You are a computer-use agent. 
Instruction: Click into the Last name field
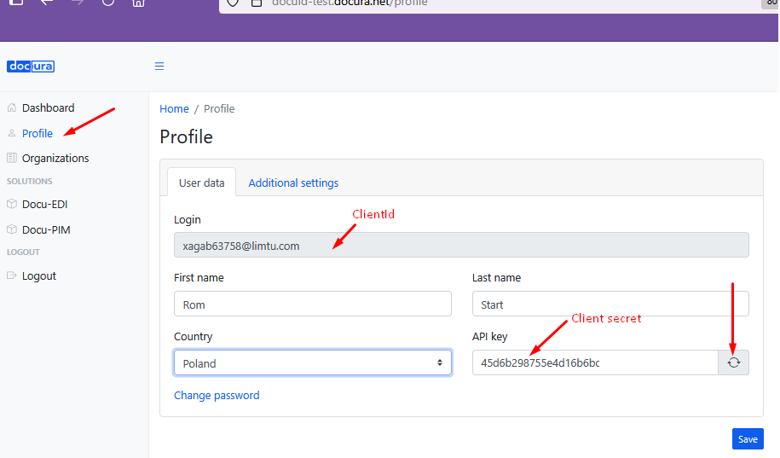pos(610,304)
